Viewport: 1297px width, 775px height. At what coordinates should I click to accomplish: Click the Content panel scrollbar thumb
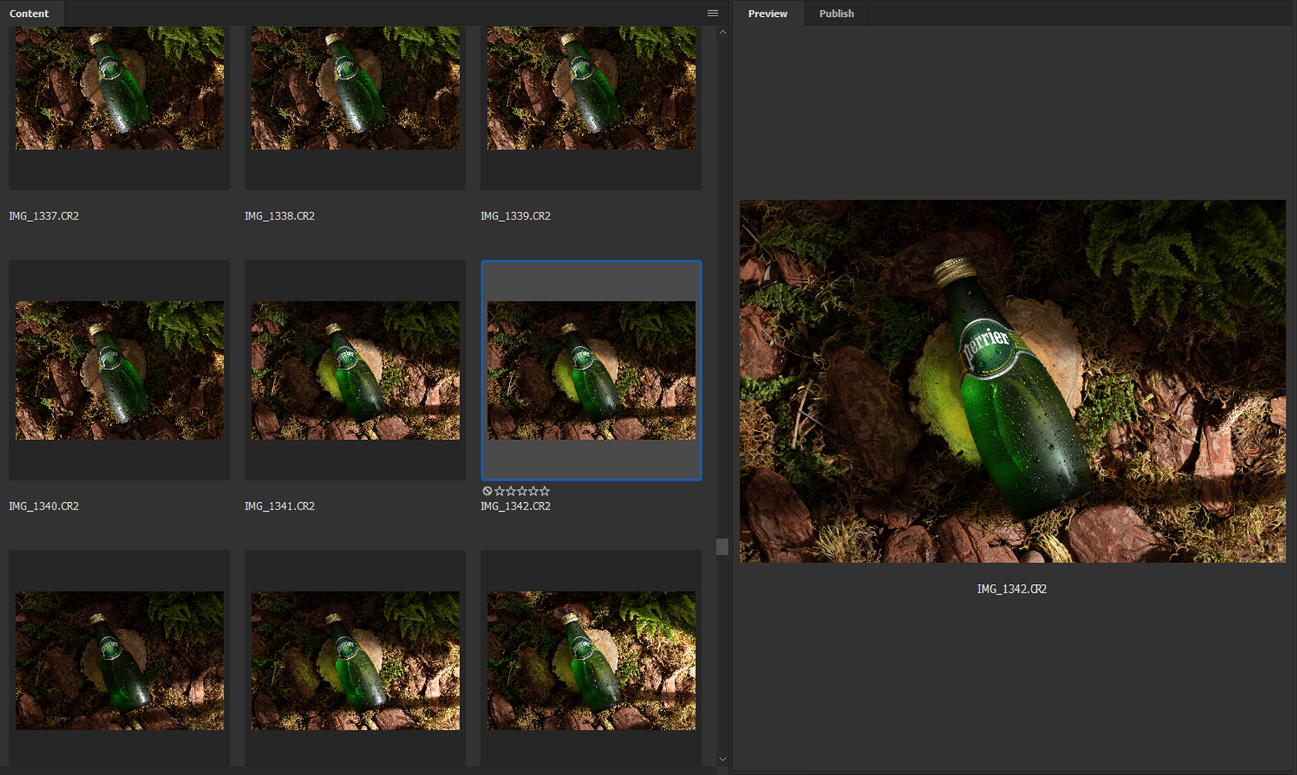coord(722,546)
